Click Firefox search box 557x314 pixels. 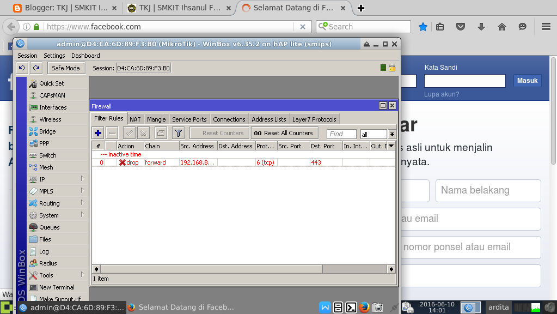(x=363, y=27)
